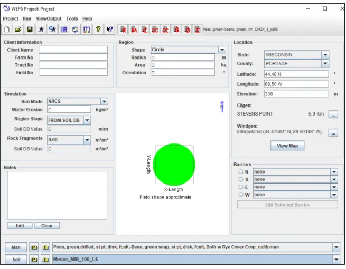Click the Latitude field showing 44.48 N
Image resolution: width=346 pixels, height=269 pixels.
pyautogui.click(x=296, y=74)
